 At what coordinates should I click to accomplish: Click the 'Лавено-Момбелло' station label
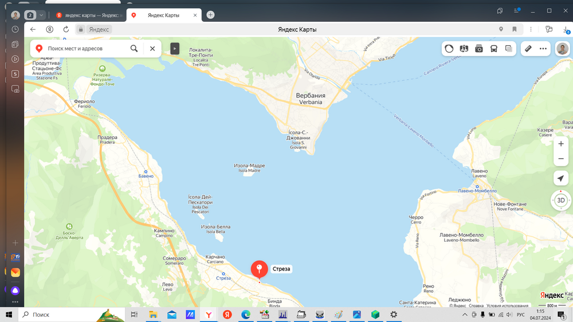tap(477, 190)
